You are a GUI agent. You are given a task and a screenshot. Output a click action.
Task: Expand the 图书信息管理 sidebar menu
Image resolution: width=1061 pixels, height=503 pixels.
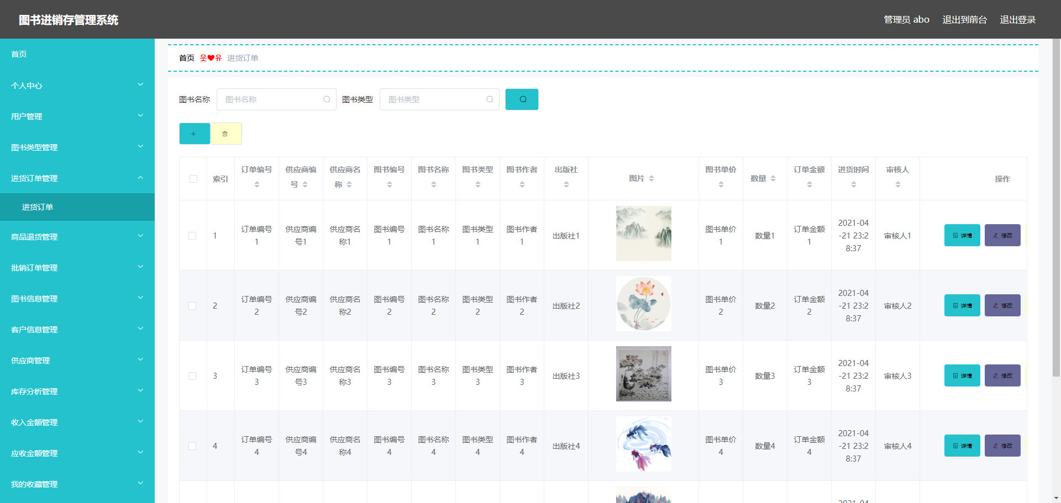[77, 299]
